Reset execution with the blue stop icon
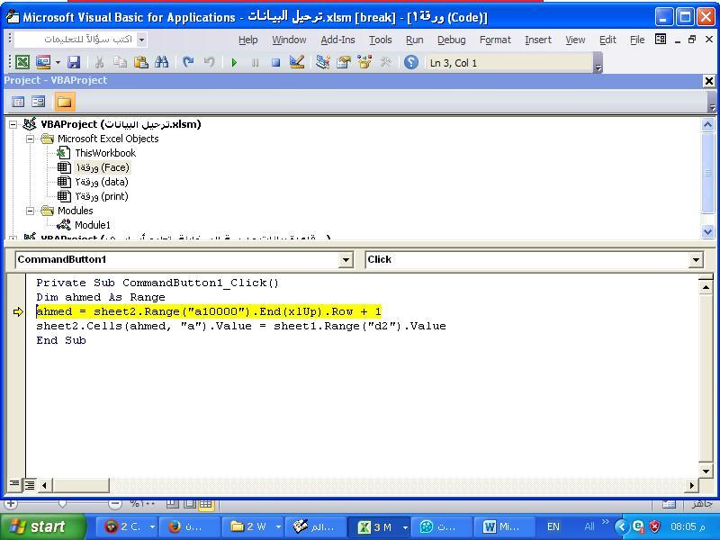This screenshot has width=720, height=540. pos(275,62)
